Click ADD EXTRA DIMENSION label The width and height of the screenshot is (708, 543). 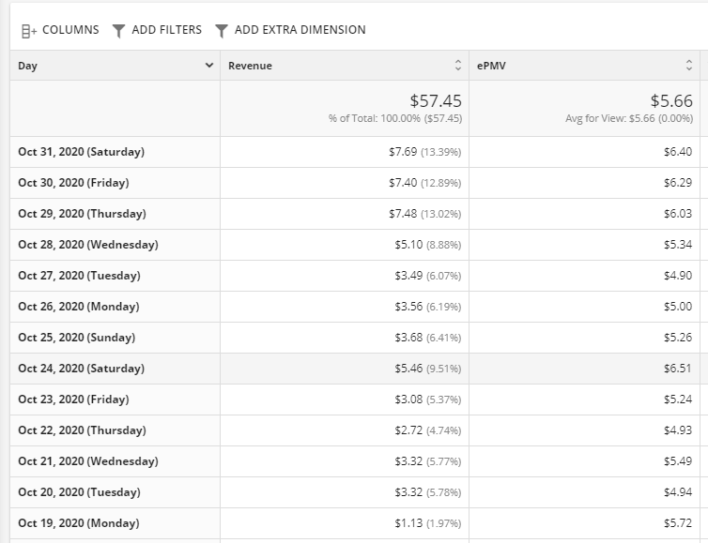300,30
